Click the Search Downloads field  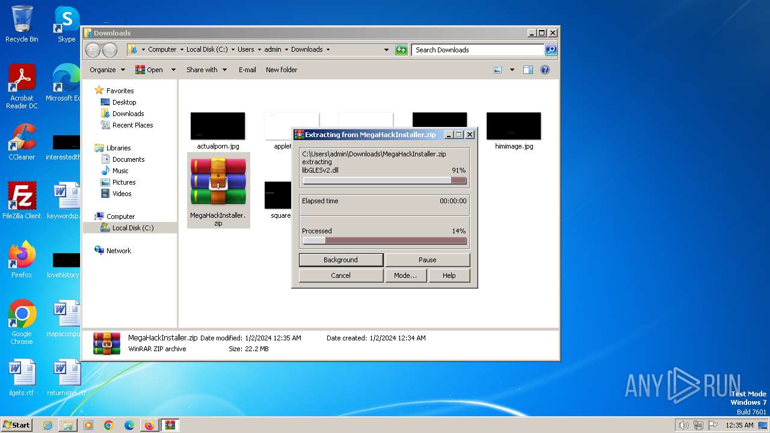point(478,50)
